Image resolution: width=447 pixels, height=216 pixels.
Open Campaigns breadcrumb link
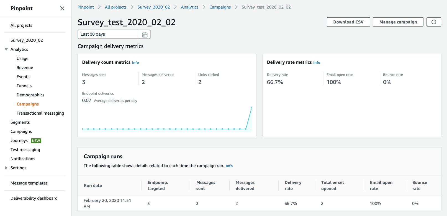pos(220,7)
